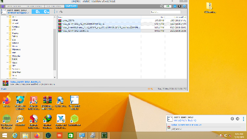Switch to the FACTORY IMAGE tab
This screenshot has height=139, width=247.
click(54, 6)
